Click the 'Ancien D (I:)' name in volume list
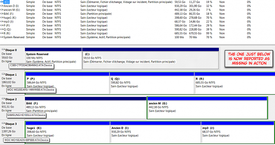The image size is (275, 145). 11,6
